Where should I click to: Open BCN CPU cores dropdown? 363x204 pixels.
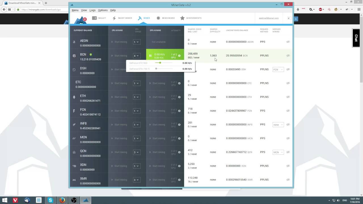pos(137,56)
